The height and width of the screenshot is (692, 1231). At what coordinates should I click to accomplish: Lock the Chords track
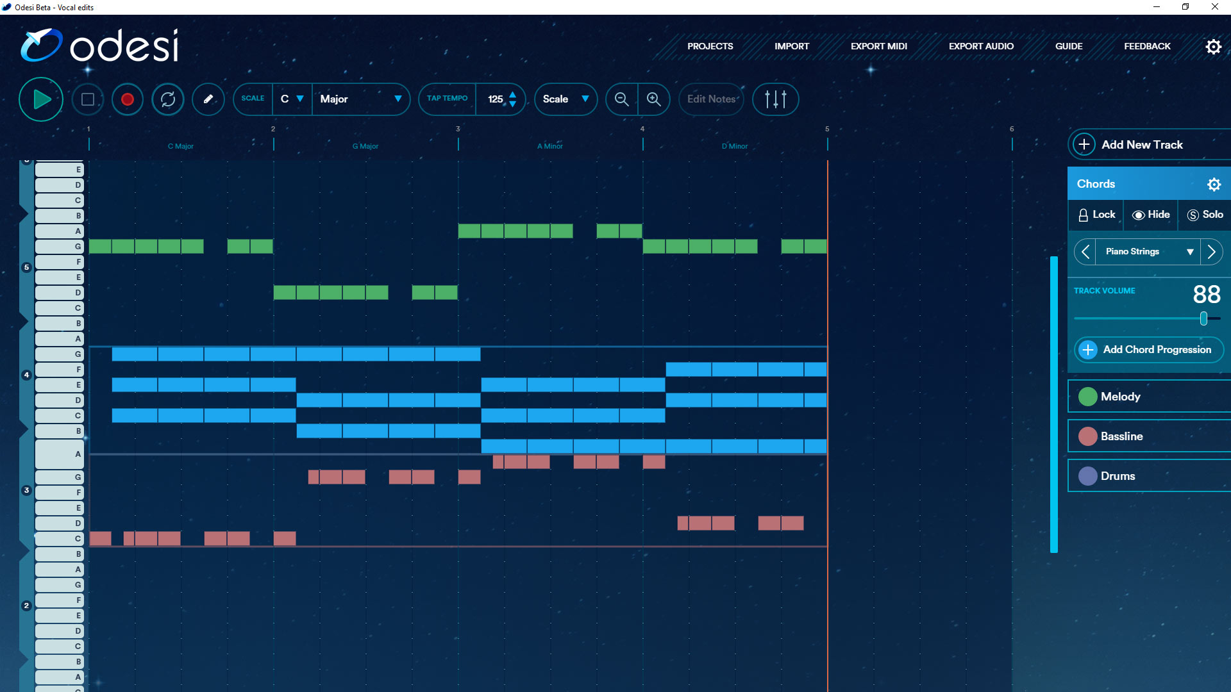1096,215
